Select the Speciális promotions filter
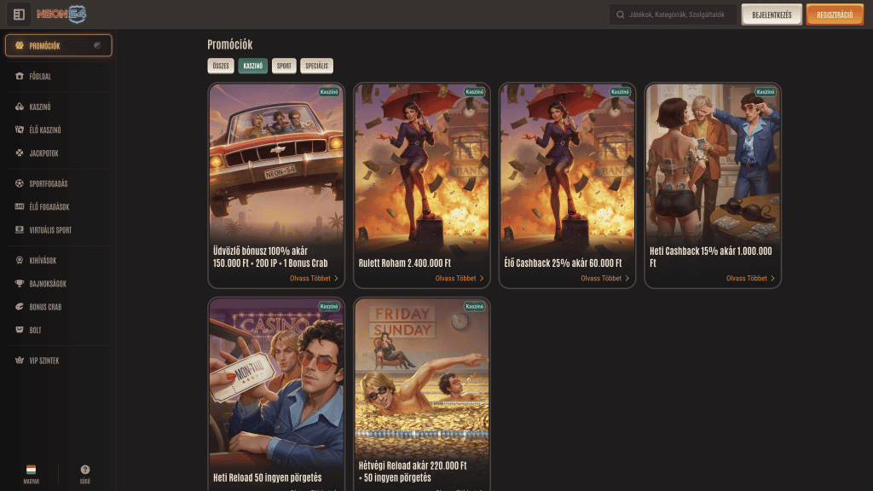 (316, 66)
